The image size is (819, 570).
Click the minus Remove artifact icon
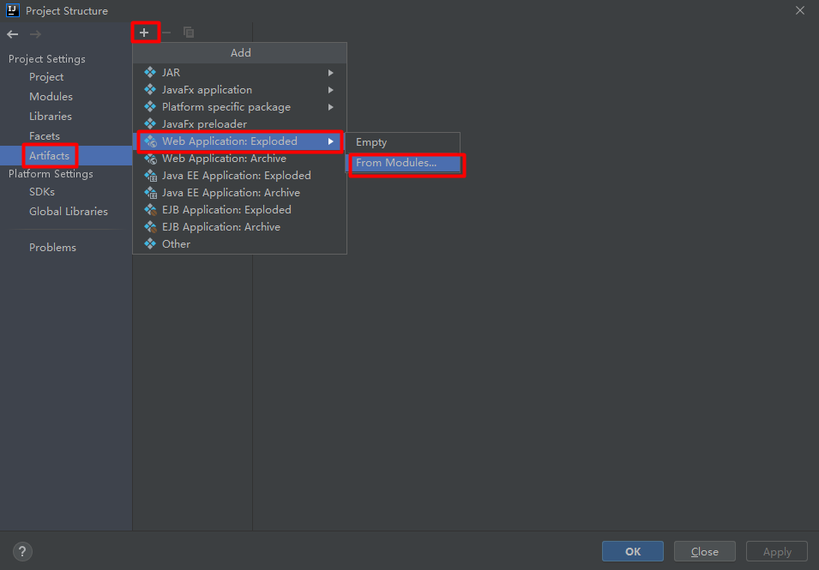[166, 33]
